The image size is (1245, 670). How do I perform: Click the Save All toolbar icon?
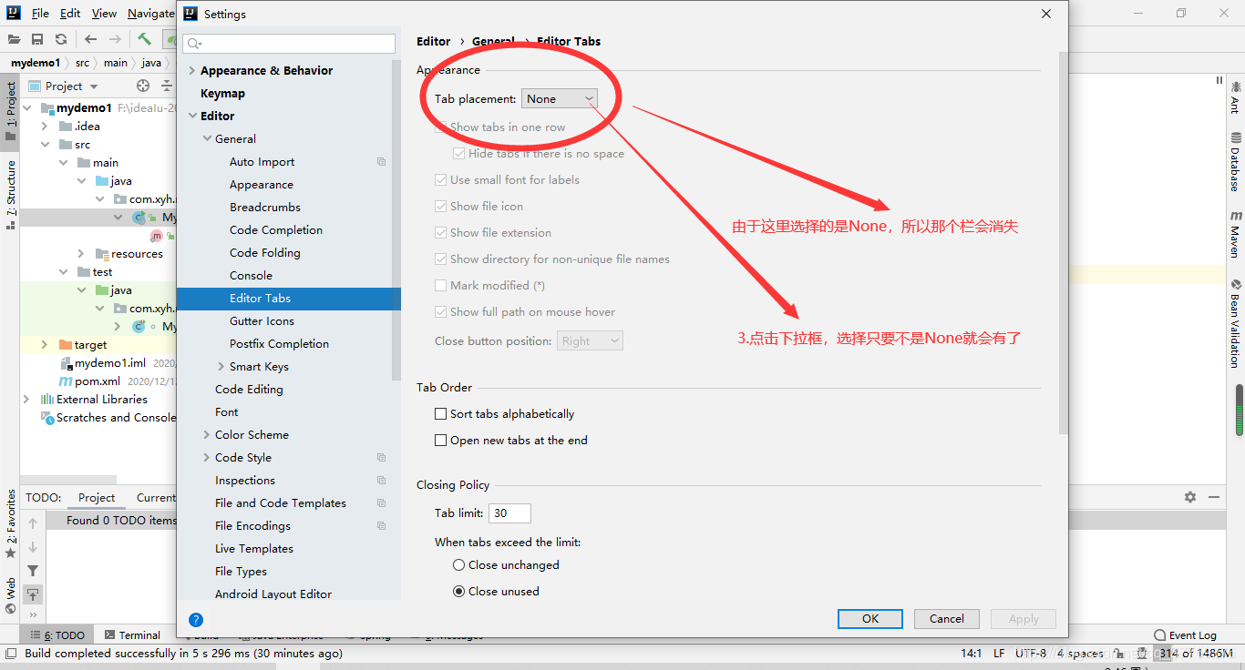(37, 39)
